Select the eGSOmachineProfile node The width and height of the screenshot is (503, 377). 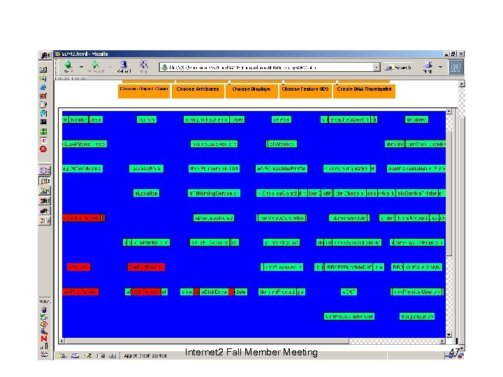tap(282, 169)
